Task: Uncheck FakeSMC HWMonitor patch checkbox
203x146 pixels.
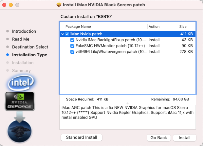Action: 72,46
